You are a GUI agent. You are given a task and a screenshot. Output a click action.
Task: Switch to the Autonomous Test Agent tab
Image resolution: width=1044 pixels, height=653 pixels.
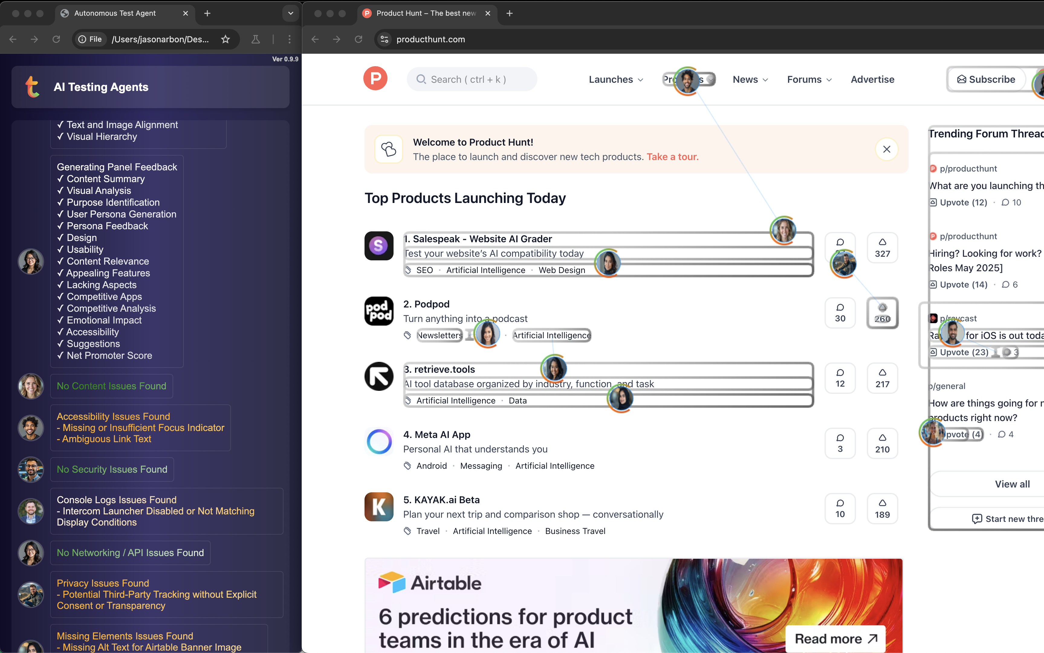pos(115,13)
